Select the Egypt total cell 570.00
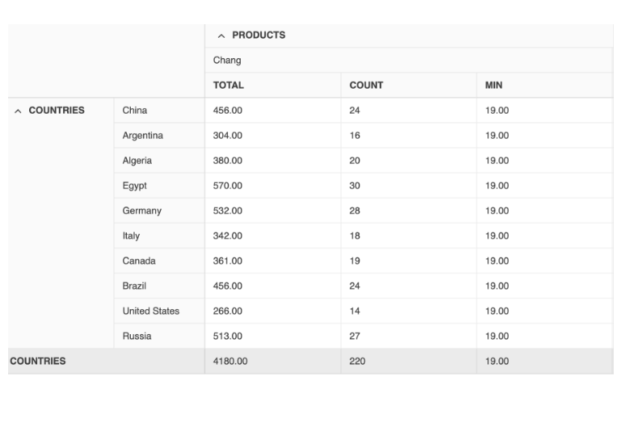This screenshot has height=423, width=622. click(228, 186)
